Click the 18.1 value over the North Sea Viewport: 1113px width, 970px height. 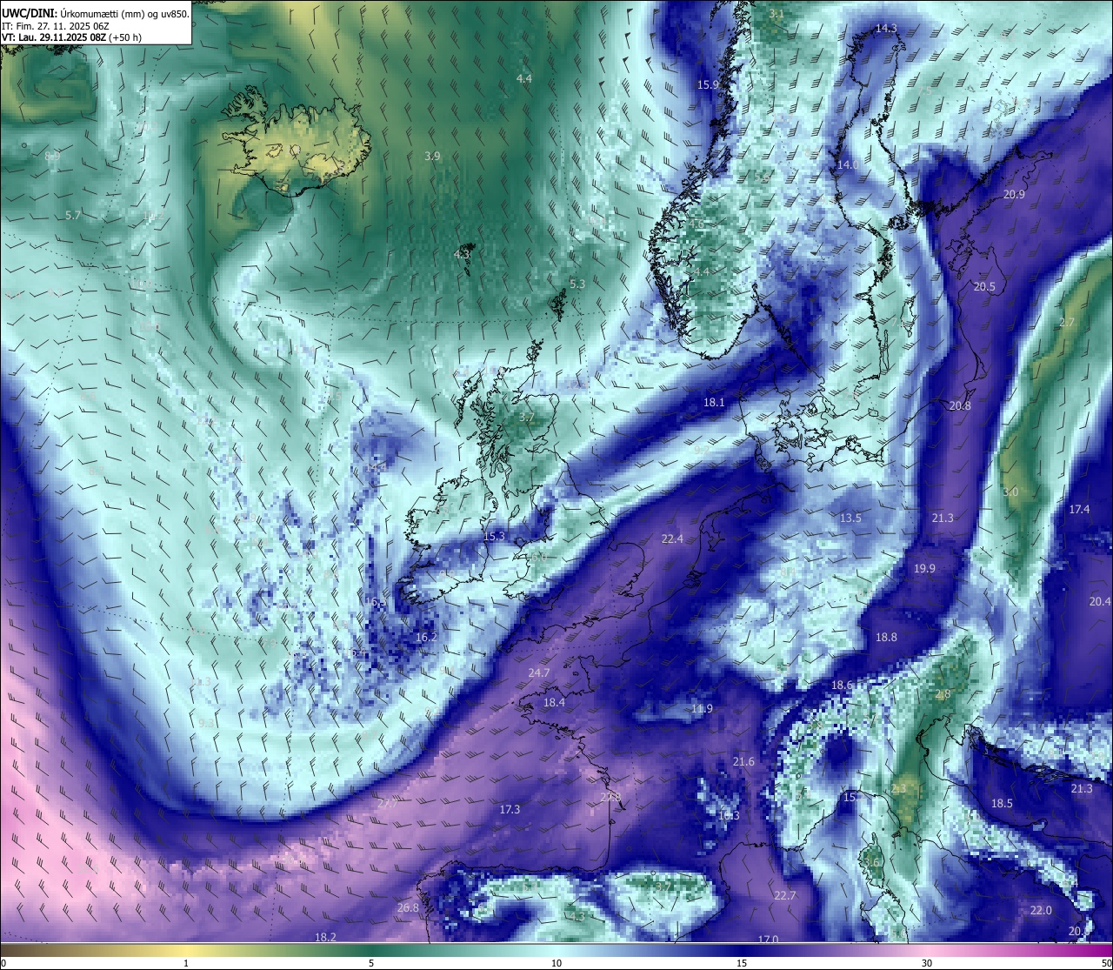(x=714, y=402)
